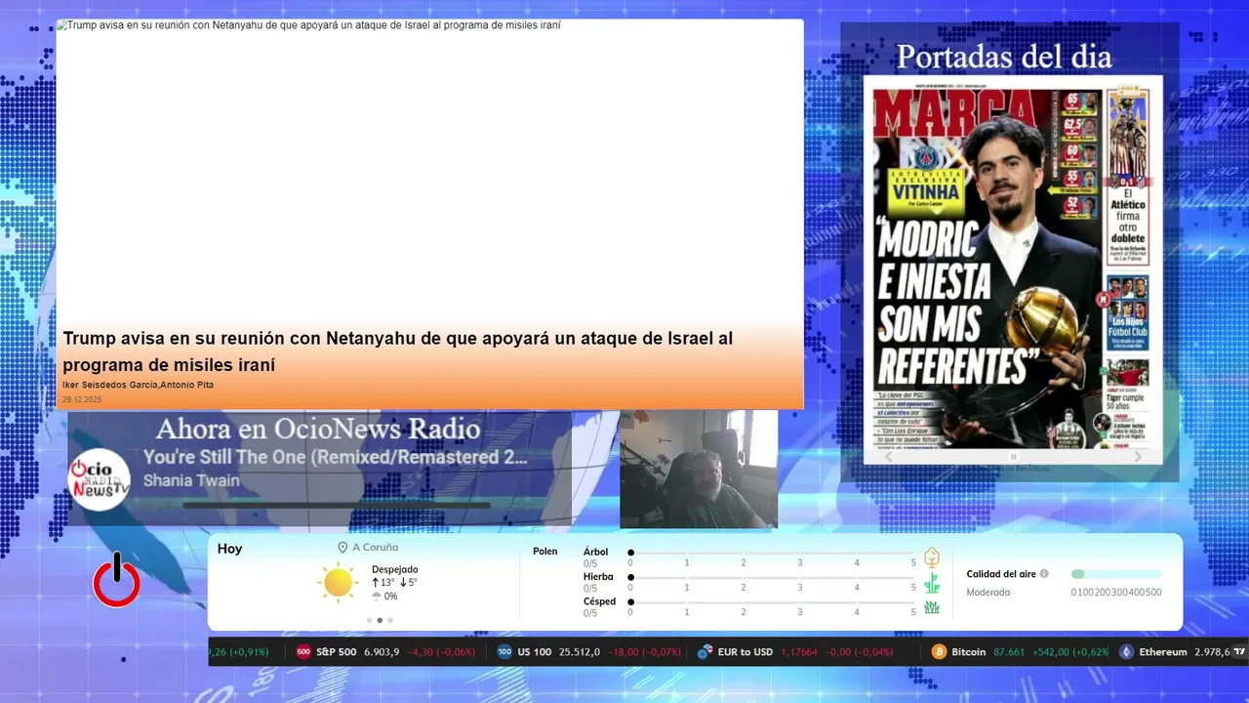Click the webcam video feed

point(699,470)
